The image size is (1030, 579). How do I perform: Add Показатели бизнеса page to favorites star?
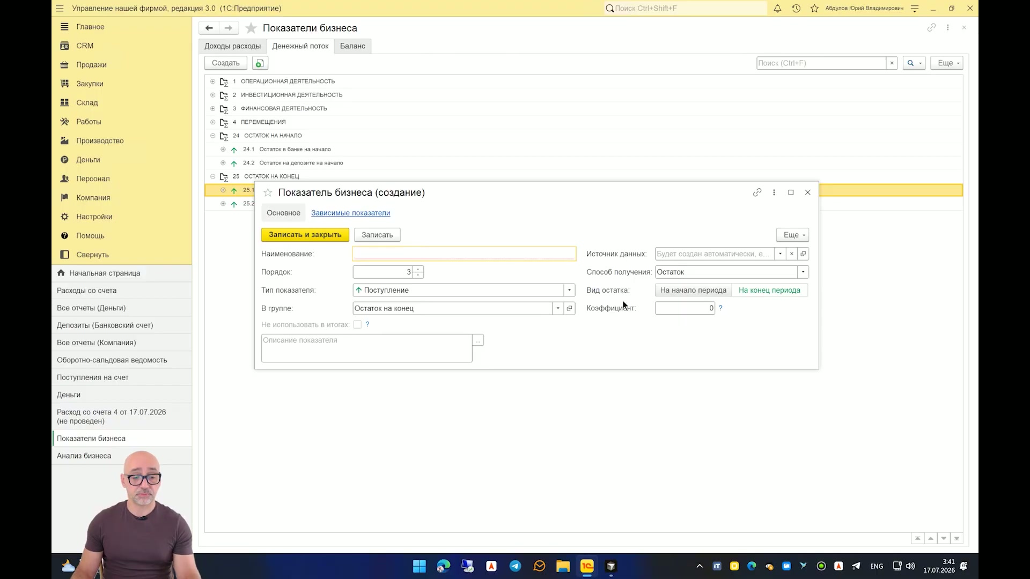coord(251,28)
